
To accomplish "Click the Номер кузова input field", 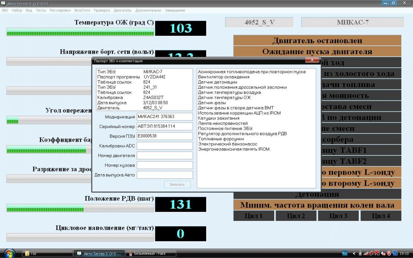I will click(165, 165).
